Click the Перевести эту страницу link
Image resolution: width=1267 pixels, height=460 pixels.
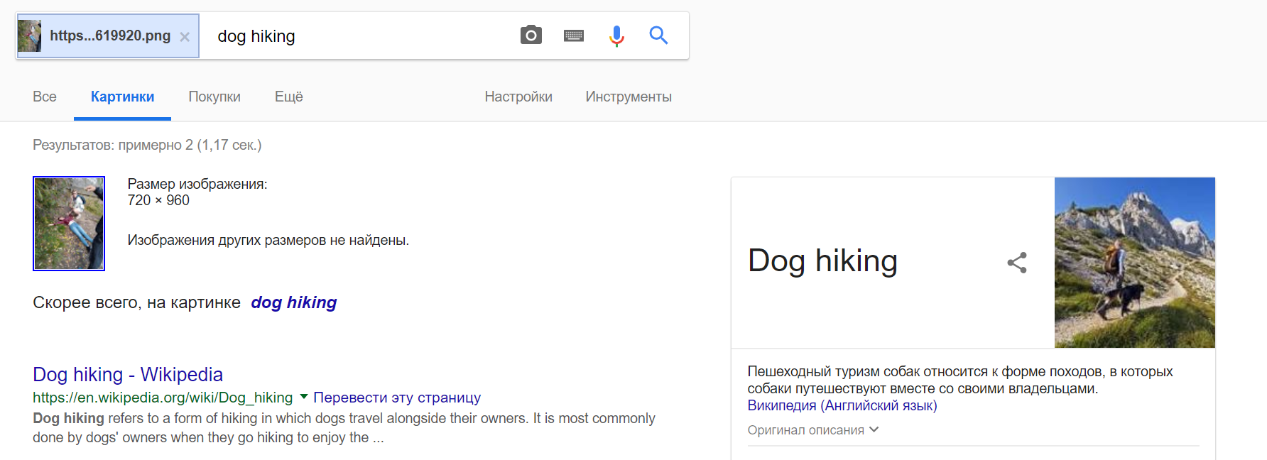click(x=397, y=398)
